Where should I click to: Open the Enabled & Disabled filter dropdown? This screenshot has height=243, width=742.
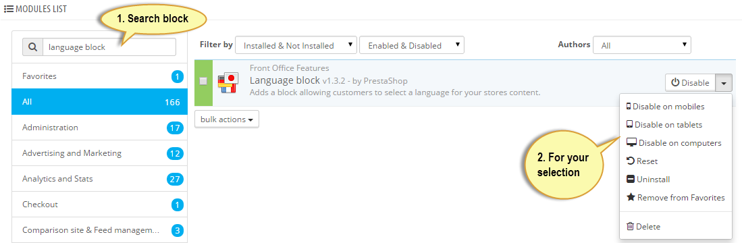(412, 45)
